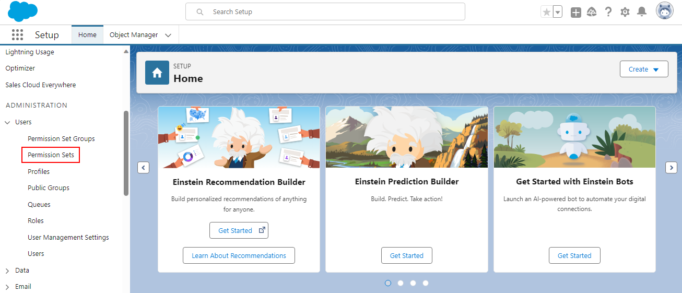Click the sidebar scrollbar thumb

pyautogui.click(x=126, y=153)
